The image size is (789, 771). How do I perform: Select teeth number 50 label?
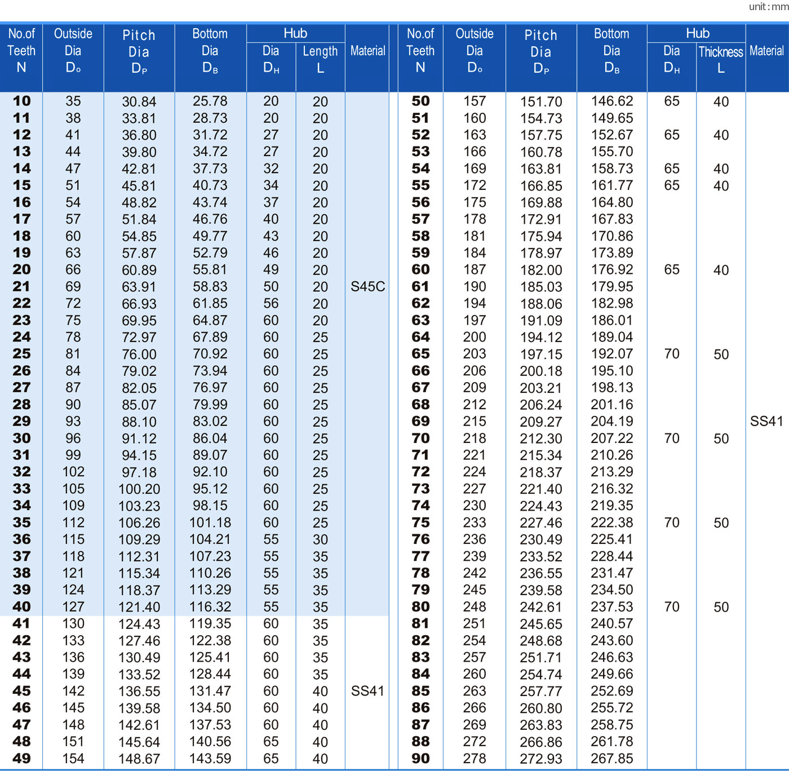[420, 101]
